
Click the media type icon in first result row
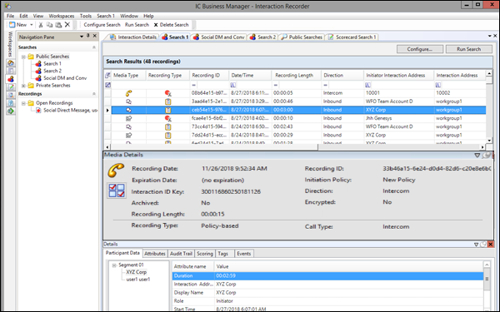[x=128, y=93]
